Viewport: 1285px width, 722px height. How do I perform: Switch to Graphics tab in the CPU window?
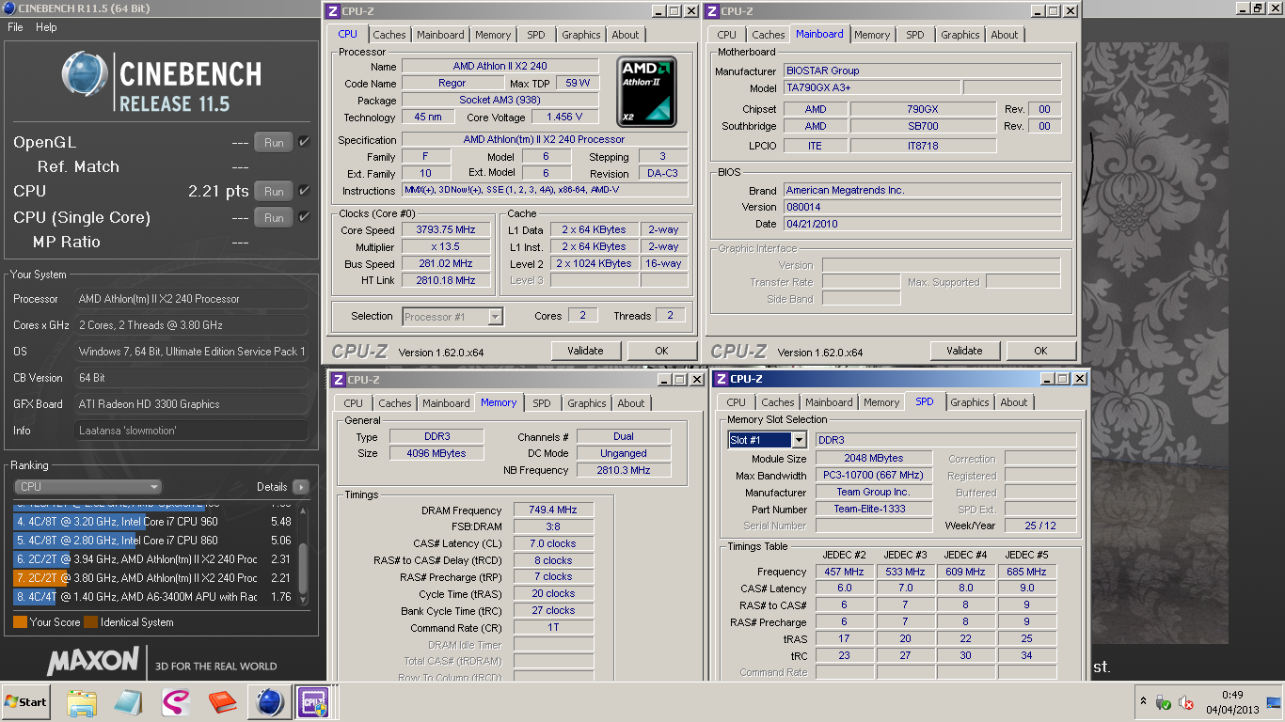tap(580, 35)
